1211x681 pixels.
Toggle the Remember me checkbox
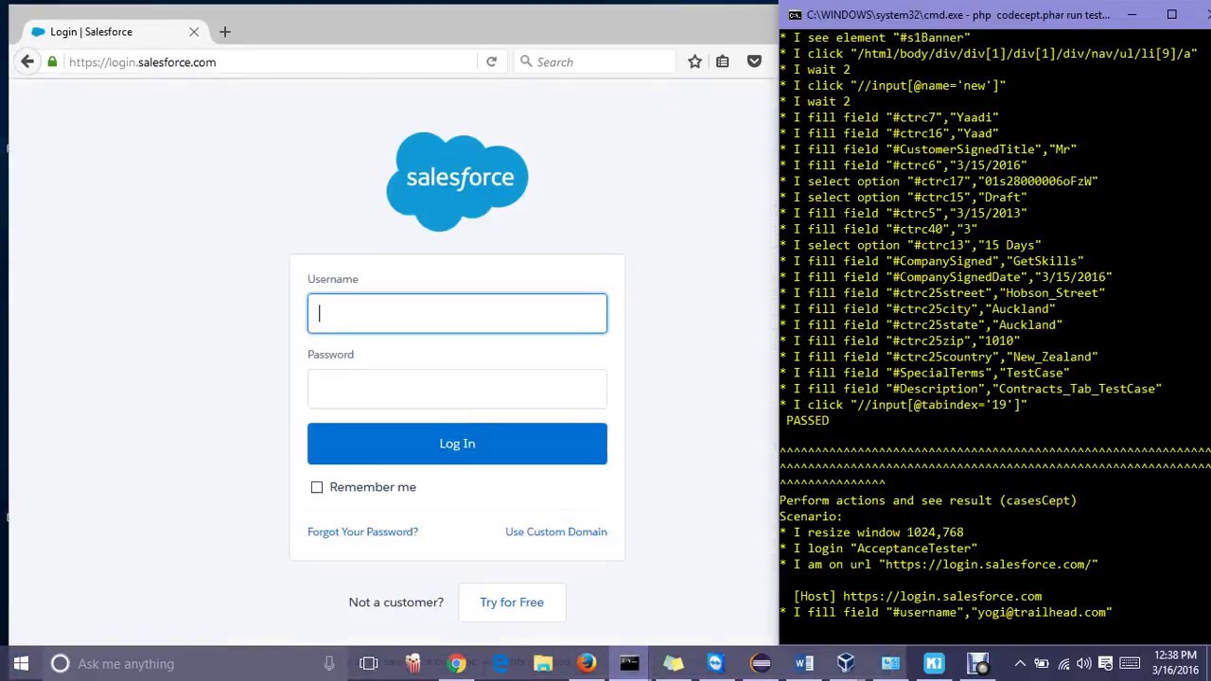317,487
